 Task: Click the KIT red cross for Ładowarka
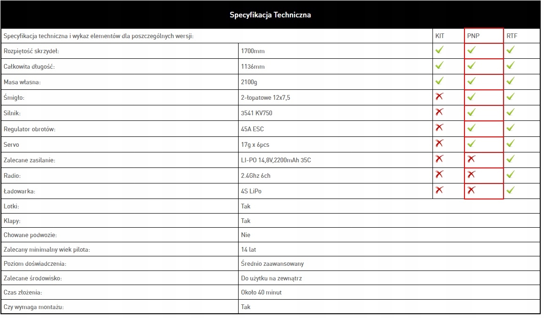(x=440, y=190)
